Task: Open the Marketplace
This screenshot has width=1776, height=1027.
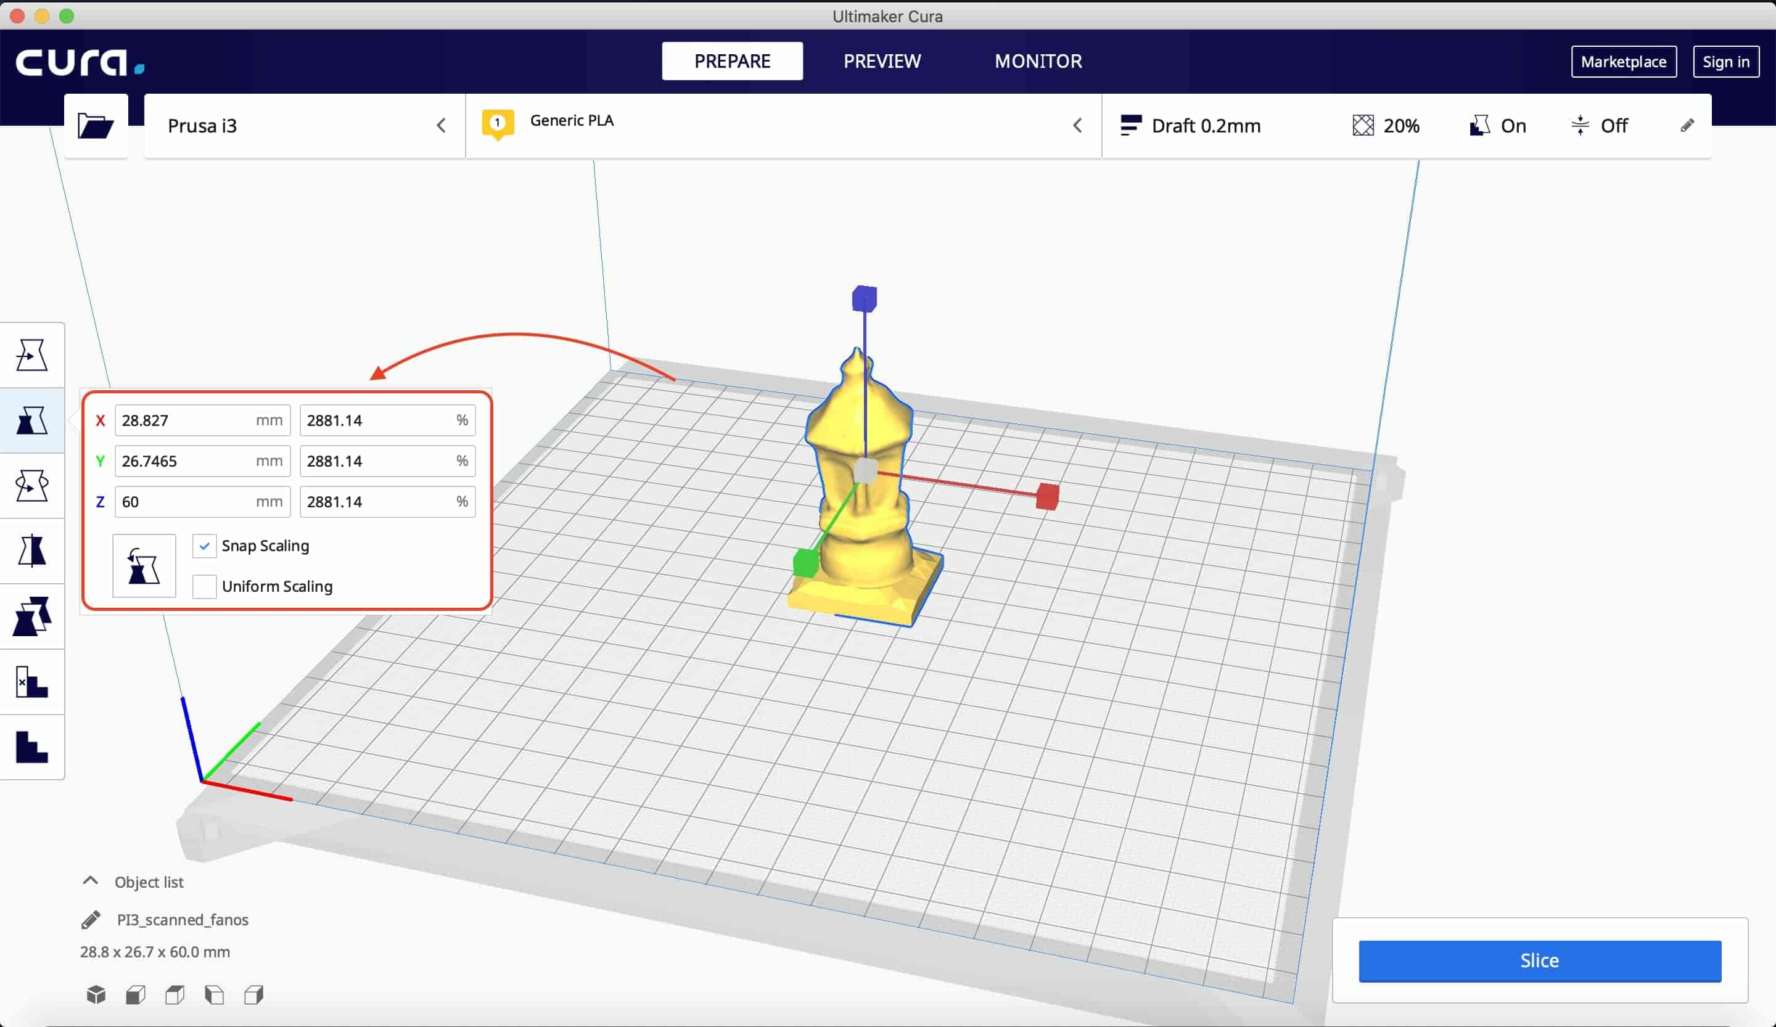Action: click(x=1623, y=62)
